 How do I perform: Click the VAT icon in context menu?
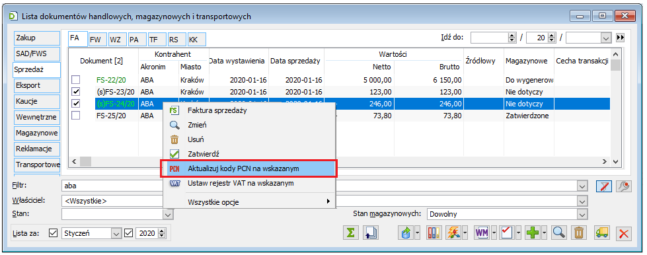[175, 183]
